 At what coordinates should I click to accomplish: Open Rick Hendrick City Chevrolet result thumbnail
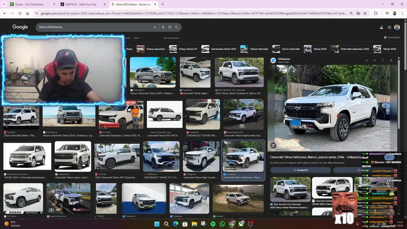239,72
